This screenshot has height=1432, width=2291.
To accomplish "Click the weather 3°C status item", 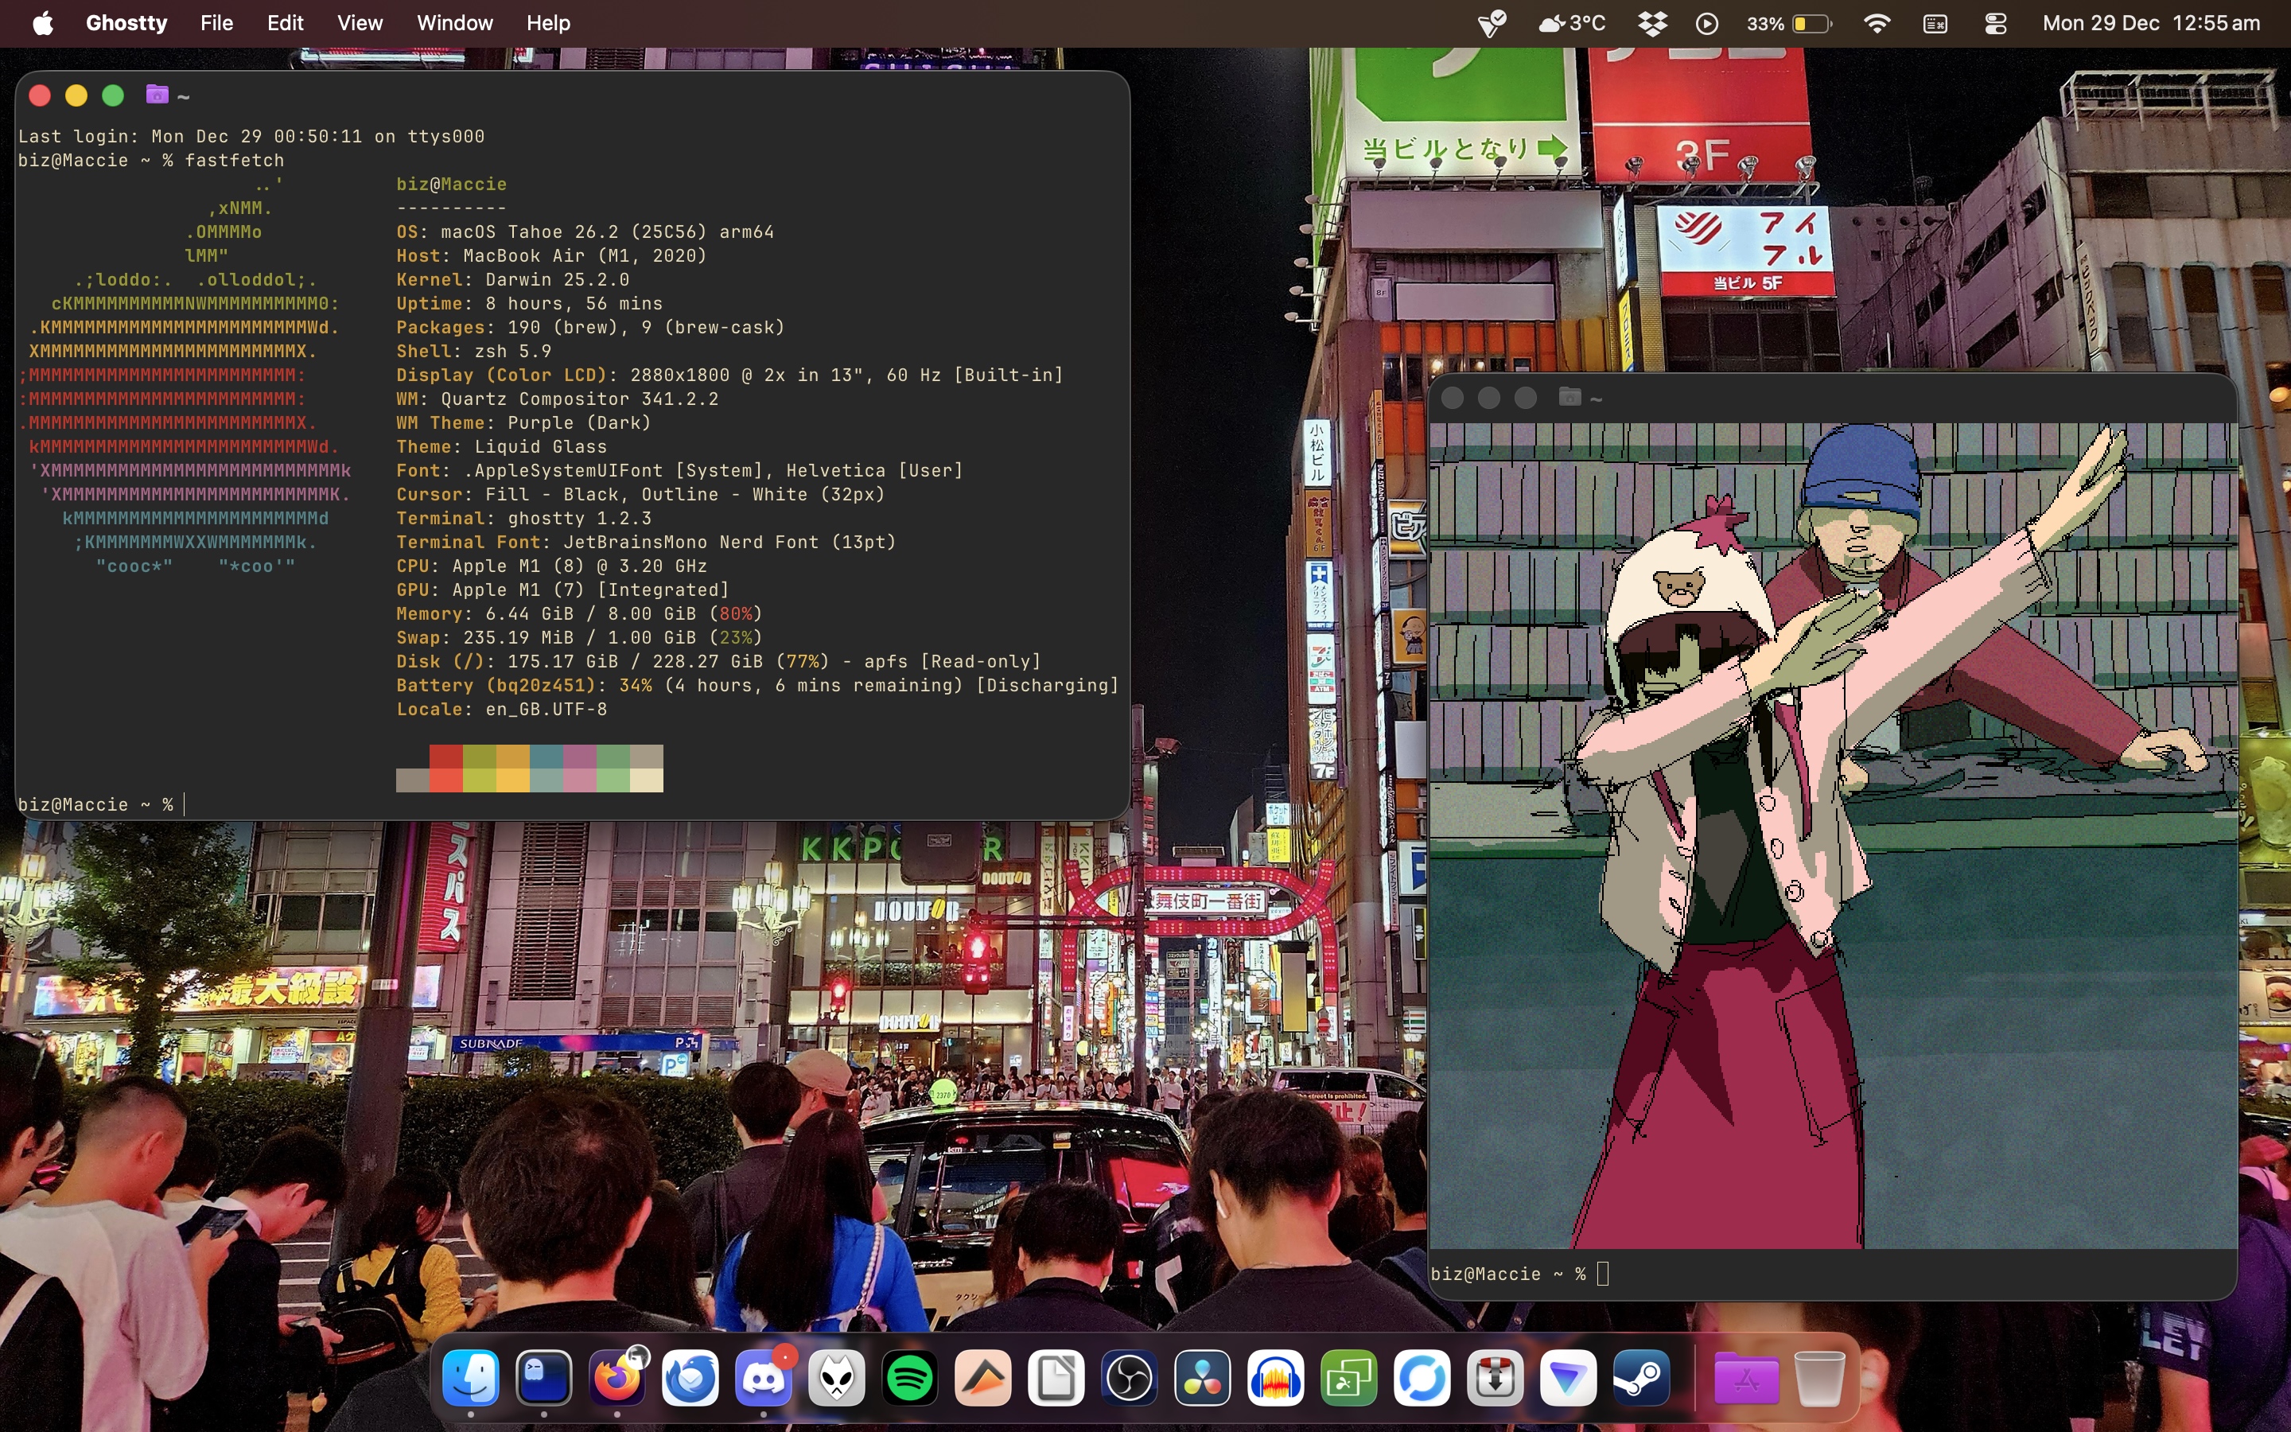I will point(1573,24).
